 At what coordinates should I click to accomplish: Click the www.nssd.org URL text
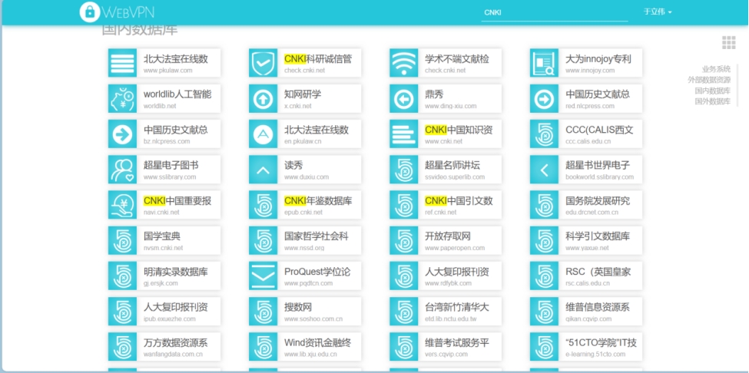pyautogui.click(x=303, y=248)
